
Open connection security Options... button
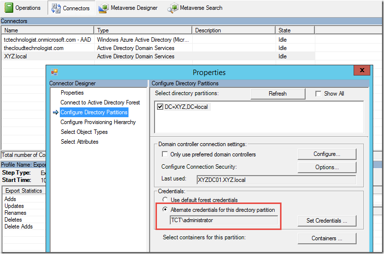click(x=327, y=167)
